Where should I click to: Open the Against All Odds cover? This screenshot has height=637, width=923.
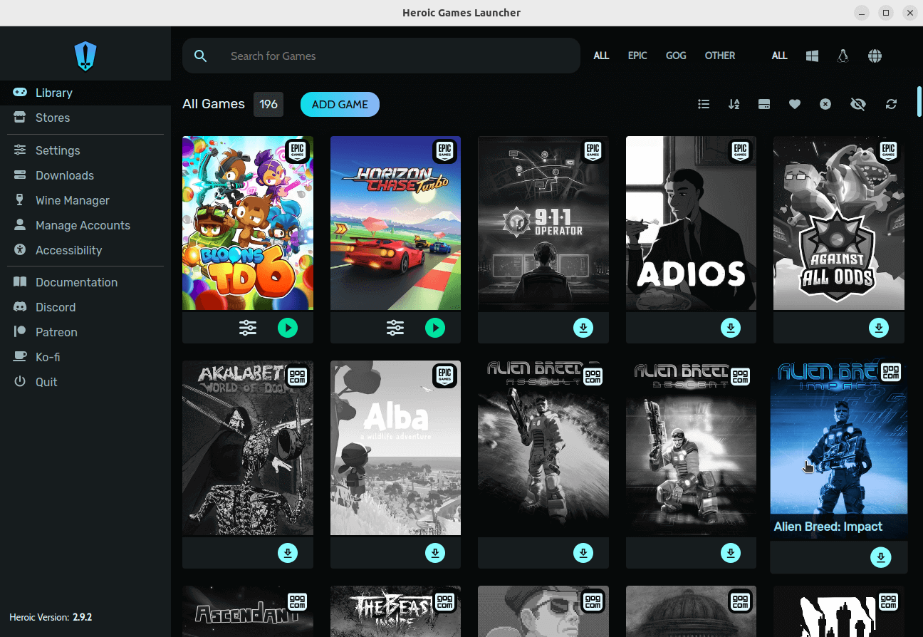point(839,223)
